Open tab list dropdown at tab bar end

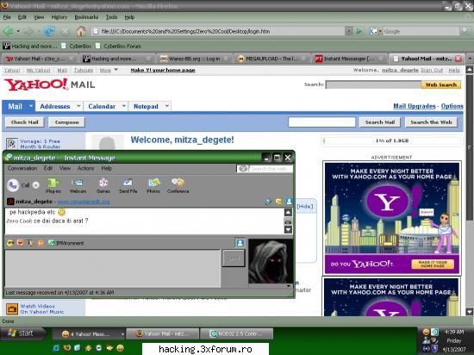tap(470, 59)
